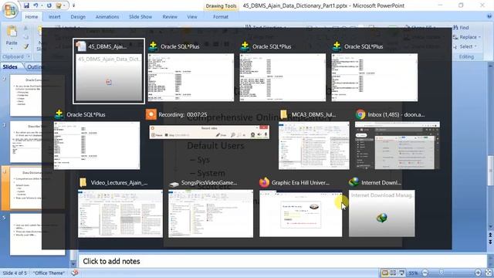This screenshot has width=494, height=278.
Task: Select the Slides pane tab
Action: click(10, 67)
